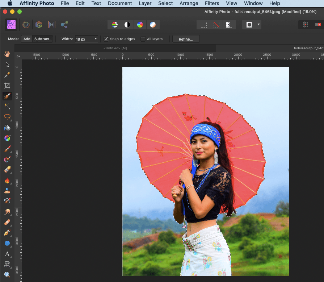Expand the Quick Mask options arrow
The width and height of the screenshot is (324, 282).
[258, 25]
